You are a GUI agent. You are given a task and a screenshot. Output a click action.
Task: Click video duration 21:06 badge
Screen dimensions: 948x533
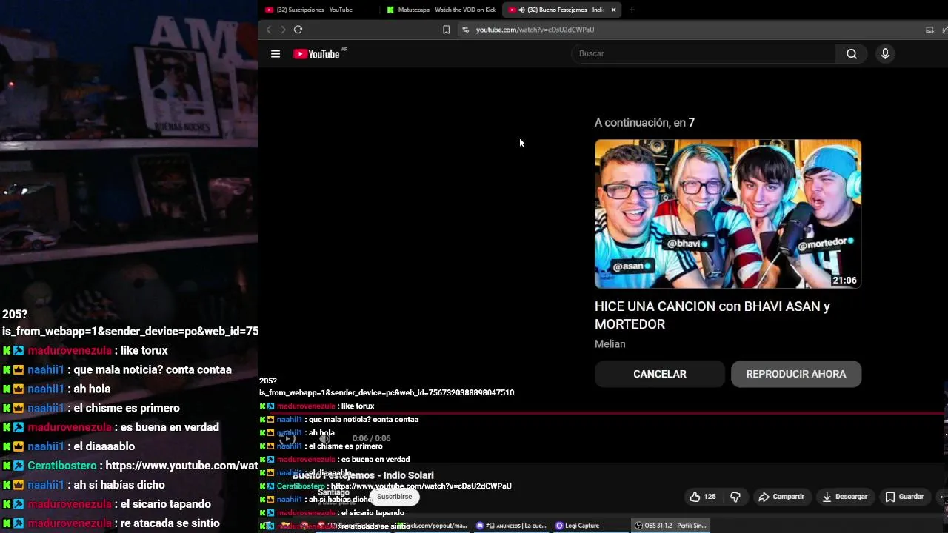tap(844, 281)
